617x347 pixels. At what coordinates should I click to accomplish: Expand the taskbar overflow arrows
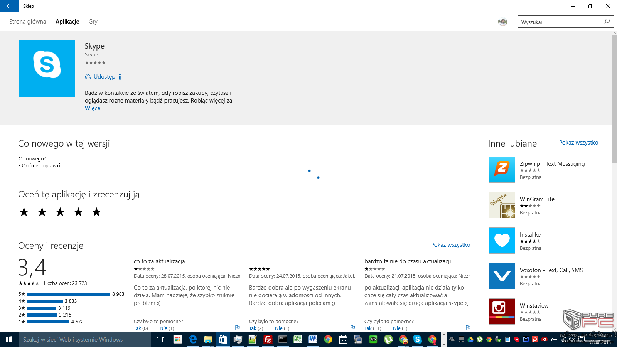(x=444, y=339)
